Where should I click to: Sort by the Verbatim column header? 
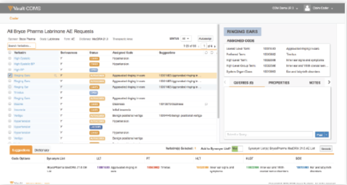click(20, 53)
